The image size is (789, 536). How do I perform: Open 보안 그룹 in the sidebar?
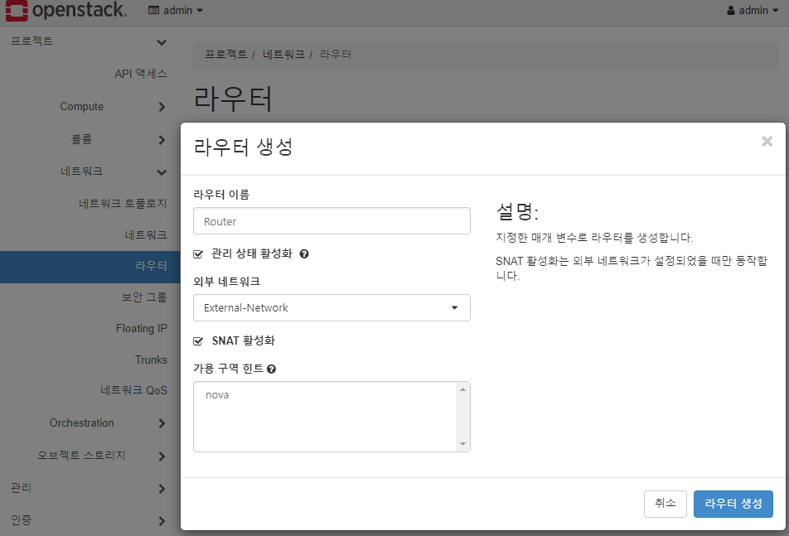(x=144, y=297)
